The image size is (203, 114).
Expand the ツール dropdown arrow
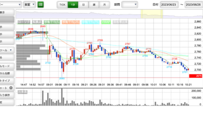pos(11,50)
